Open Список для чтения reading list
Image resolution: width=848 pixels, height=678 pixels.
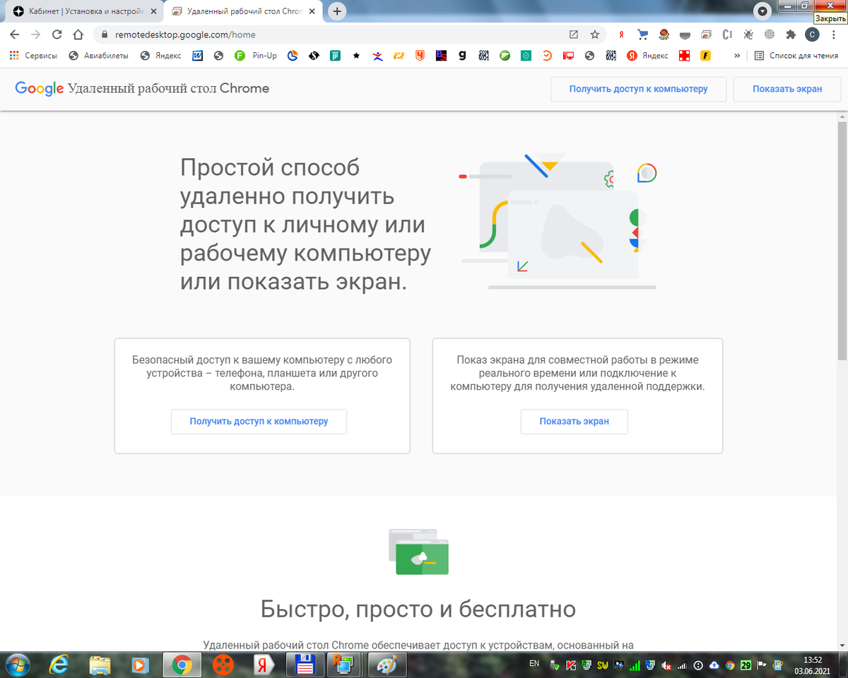(x=796, y=56)
